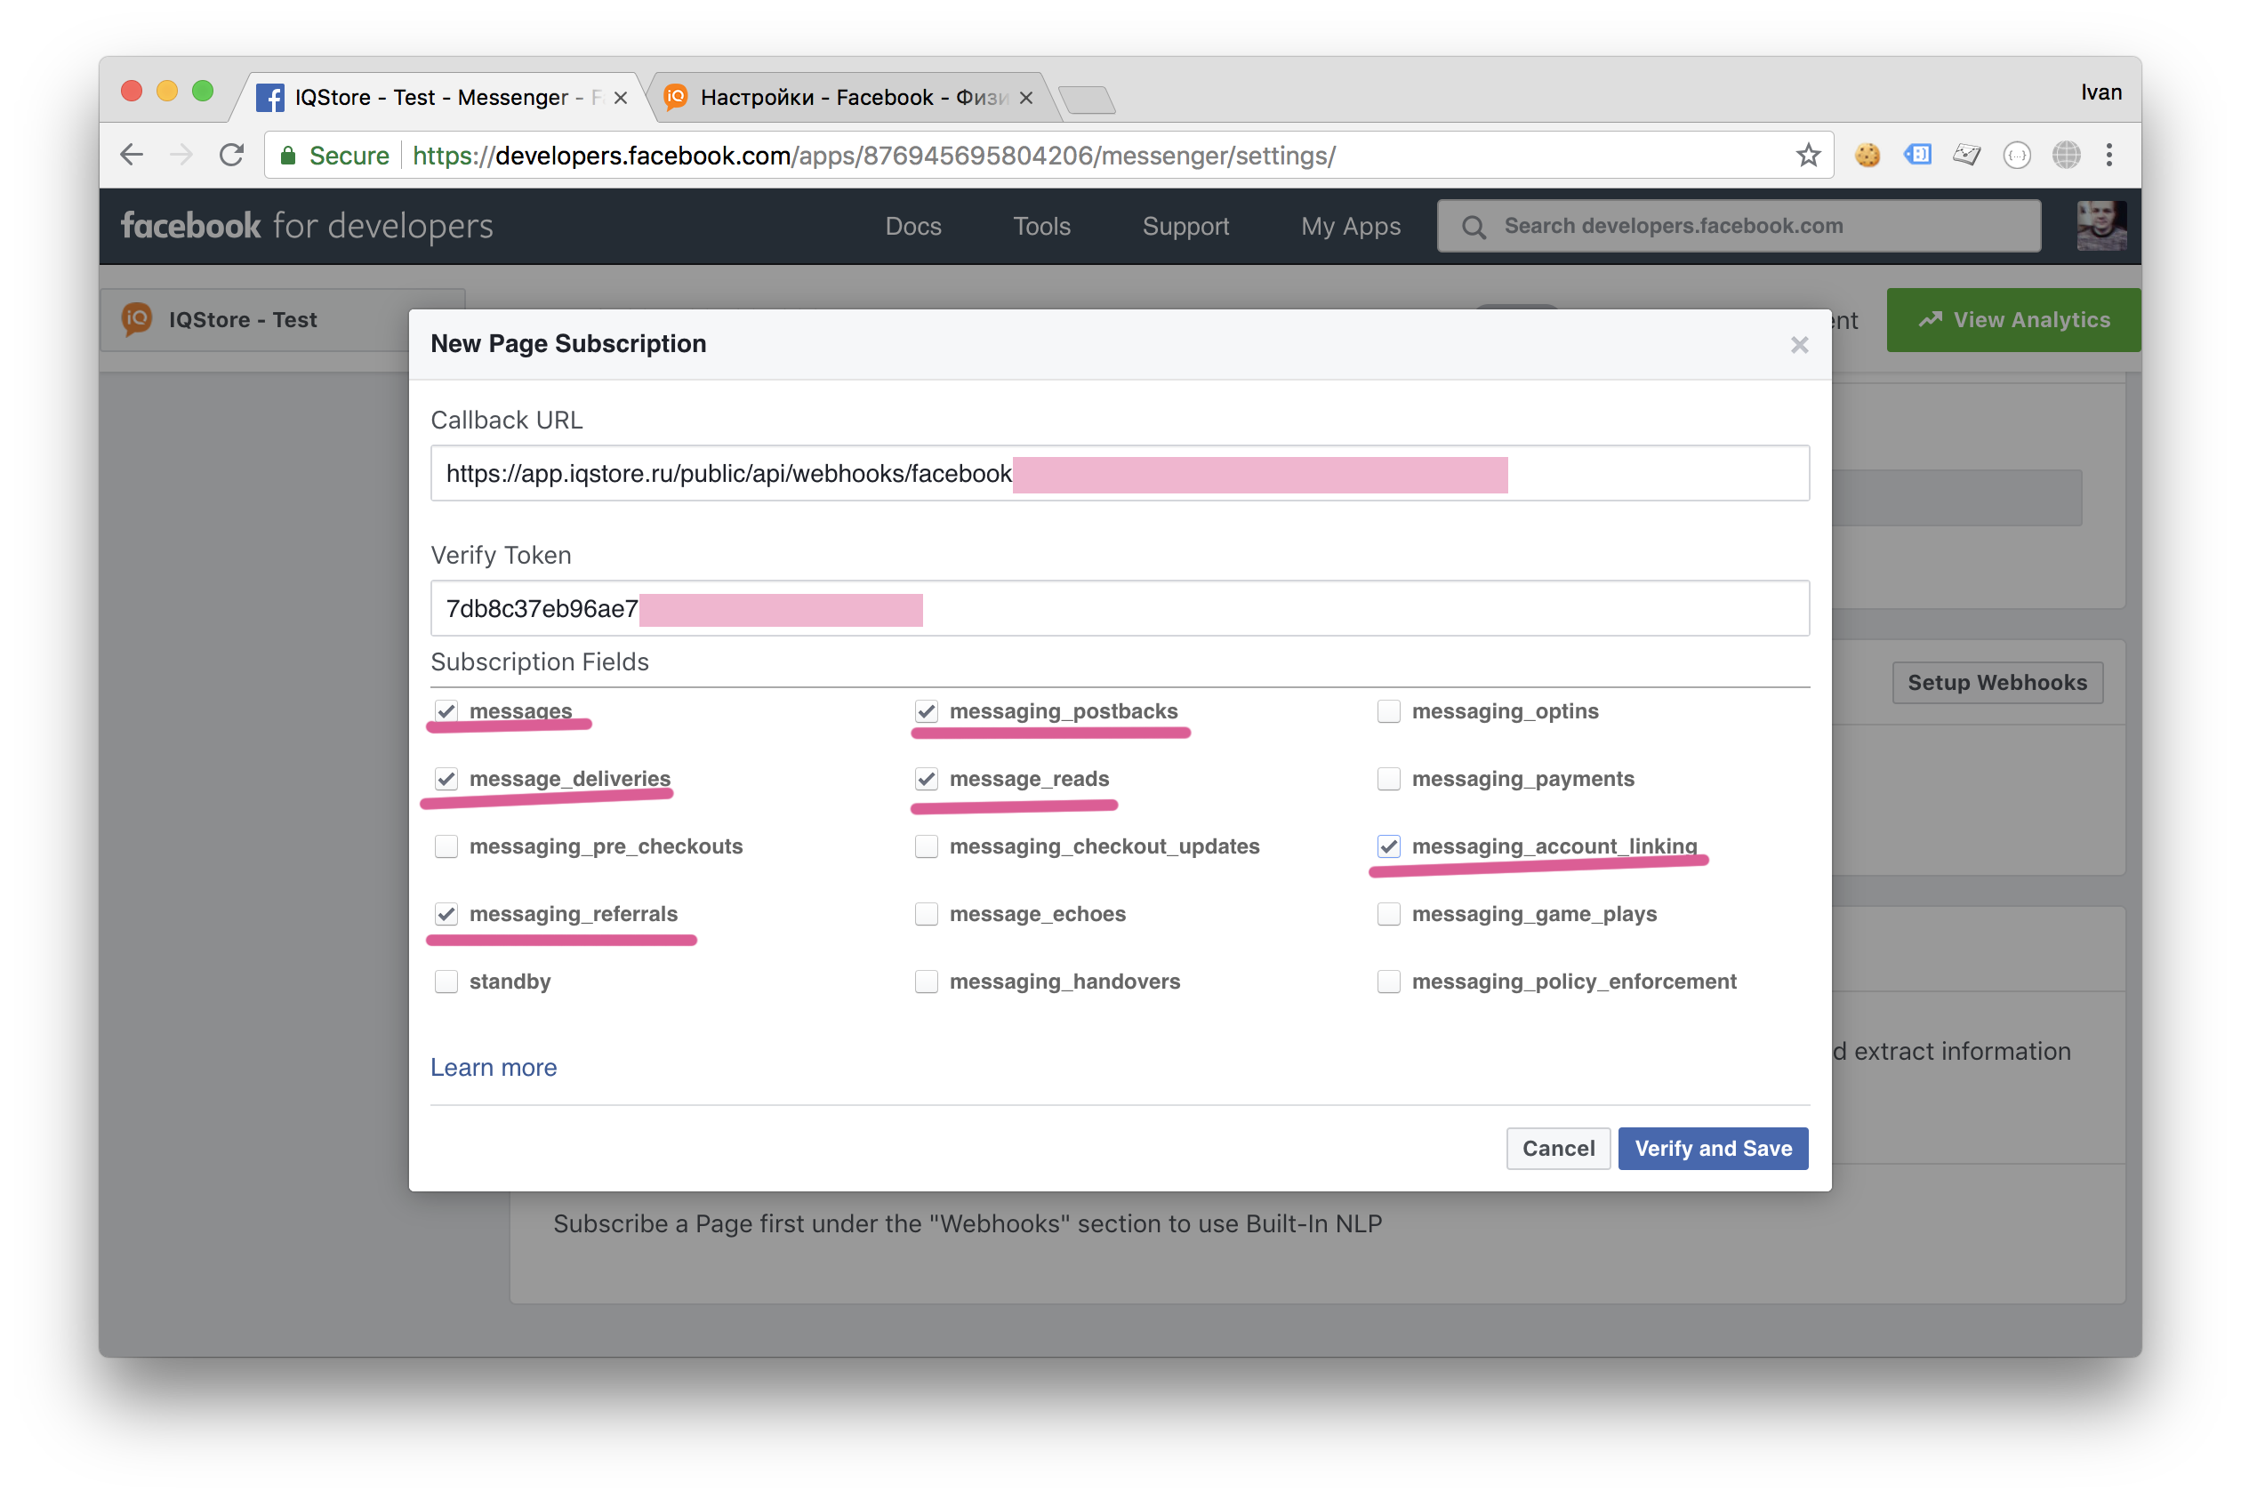The width and height of the screenshot is (2241, 1499).
Task: Click the facebook for developers logo
Action: point(307,226)
